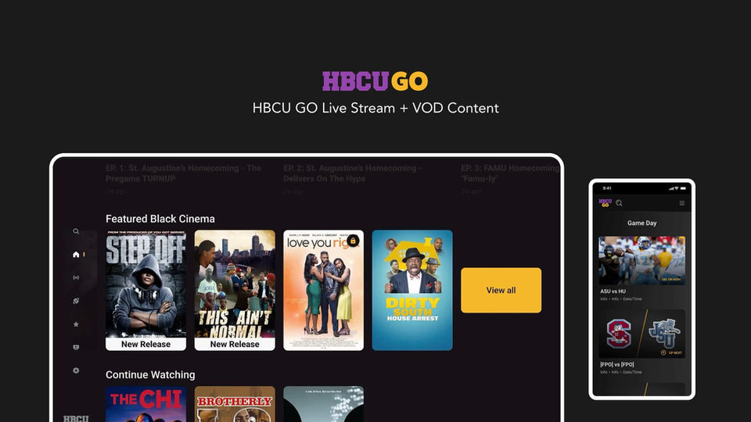The height and width of the screenshot is (422, 751).
Task: Open the ASU vs HU game thumbnail
Action: (x=641, y=261)
